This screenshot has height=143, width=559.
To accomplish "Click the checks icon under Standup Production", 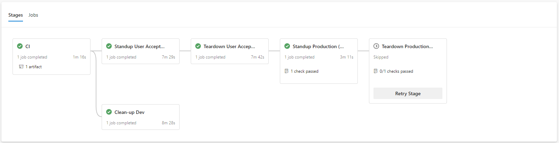I will click(286, 71).
